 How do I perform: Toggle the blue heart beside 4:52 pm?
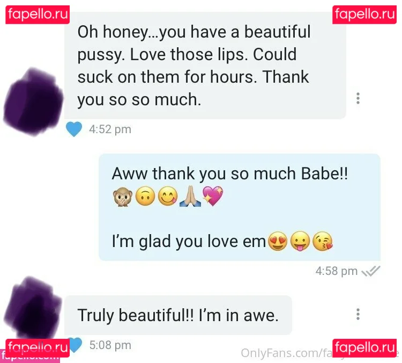74,129
